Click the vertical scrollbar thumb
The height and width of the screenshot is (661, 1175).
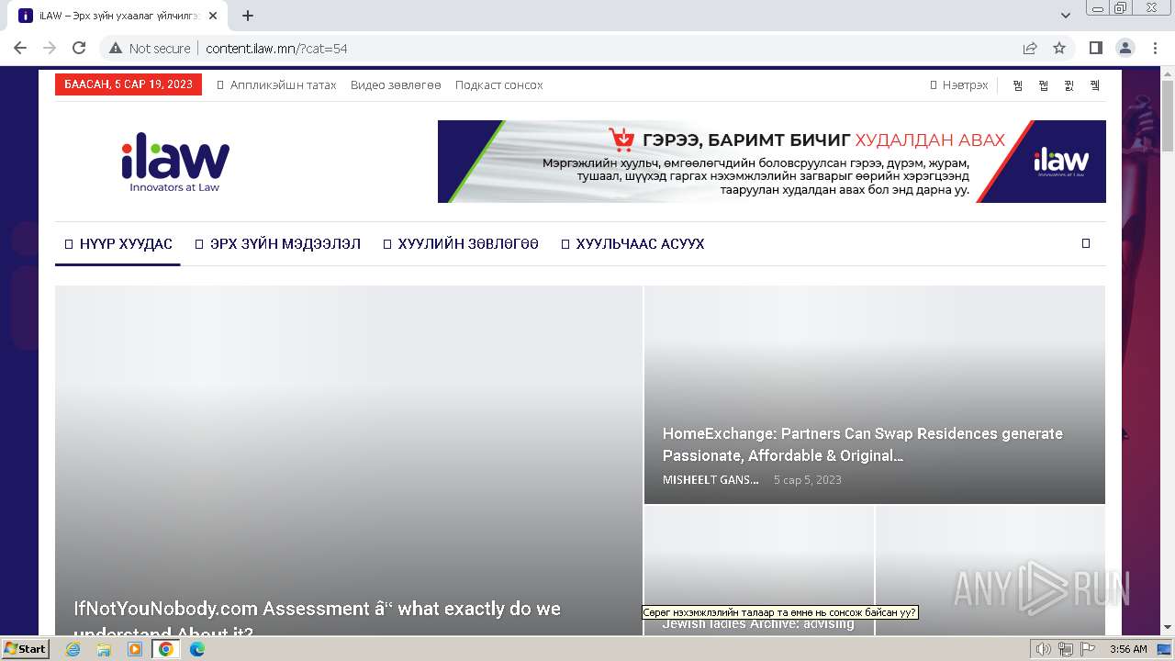[1168, 117]
